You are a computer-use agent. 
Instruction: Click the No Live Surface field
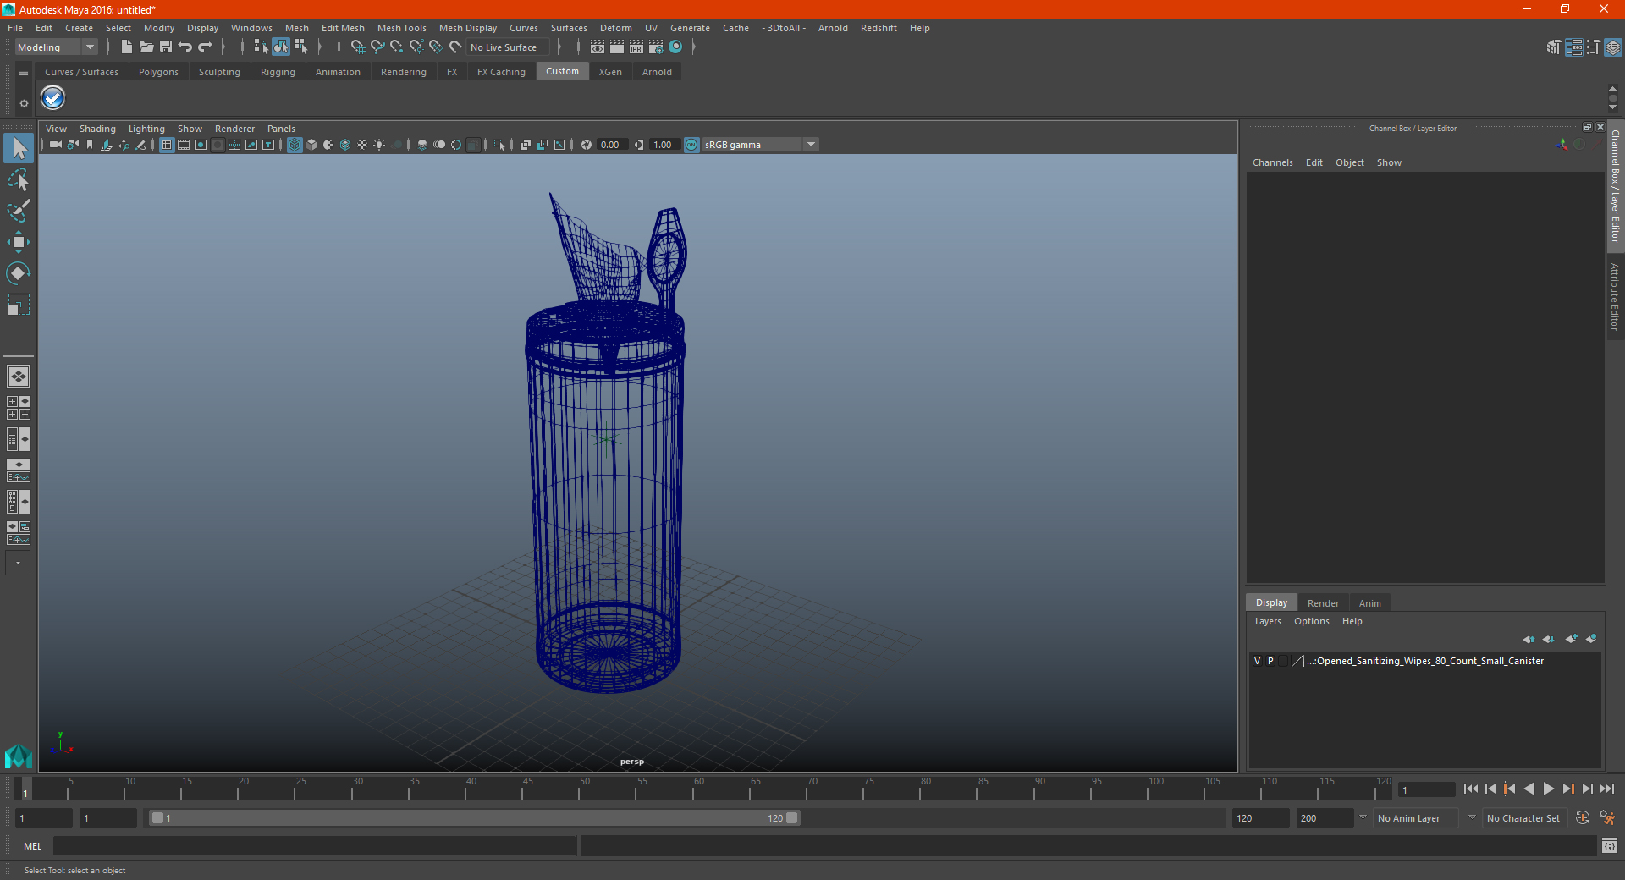(508, 47)
